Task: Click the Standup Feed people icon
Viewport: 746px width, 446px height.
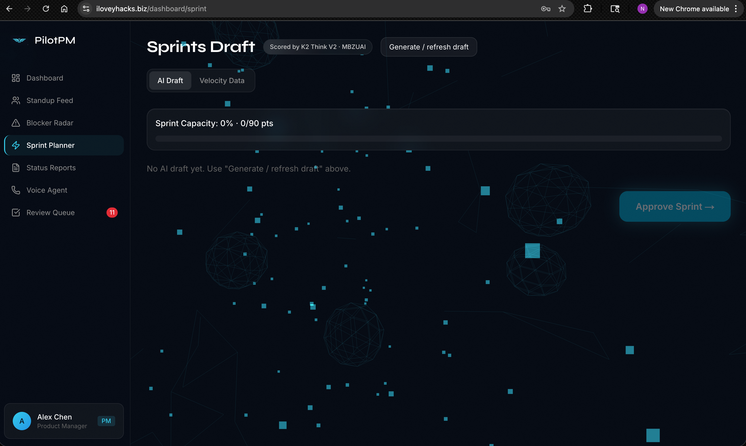Action: coord(16,100)
